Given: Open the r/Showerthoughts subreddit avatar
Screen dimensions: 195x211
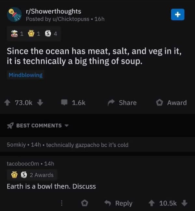Looking at the screenshot, I should (x=14, y=15).
